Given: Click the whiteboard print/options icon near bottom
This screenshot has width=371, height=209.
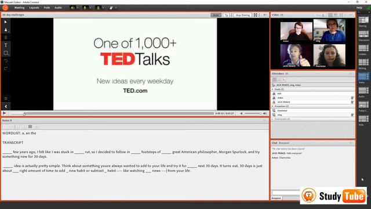Looking at the screenshot, I should 6,98.
